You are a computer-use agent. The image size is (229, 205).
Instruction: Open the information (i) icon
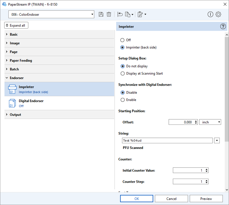pyautogui.click(x=210, y=14)
